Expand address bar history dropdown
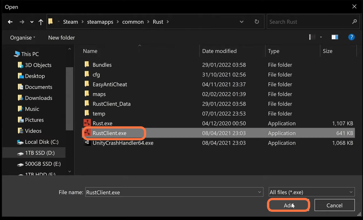The height and width of the screenshot is (220, 363). tap(242, 22)
